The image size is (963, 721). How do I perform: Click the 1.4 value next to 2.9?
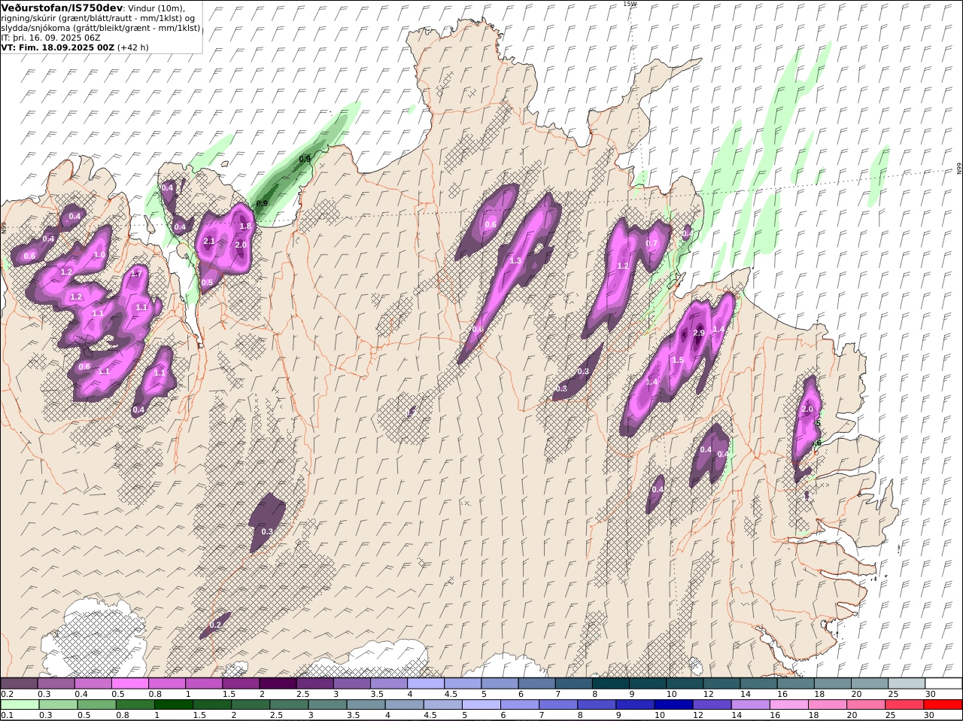click(x=718, y=330)
